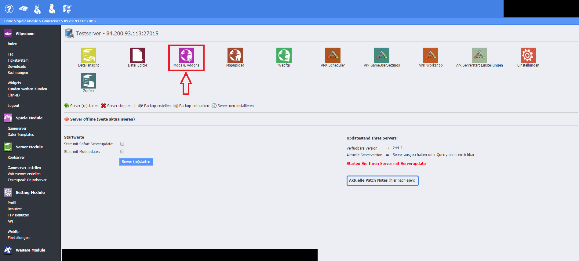
Task: Click the Zurück icon
Action: coord(89,81)
